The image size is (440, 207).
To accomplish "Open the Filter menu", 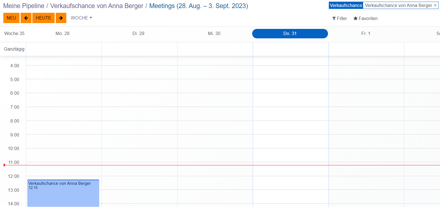I will point(339,18).
